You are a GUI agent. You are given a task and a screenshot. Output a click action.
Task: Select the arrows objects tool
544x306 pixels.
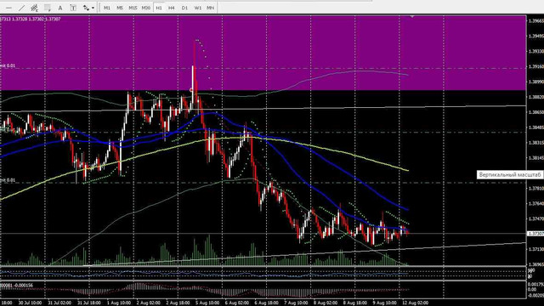pyautogui.click(x=86, y=8)
